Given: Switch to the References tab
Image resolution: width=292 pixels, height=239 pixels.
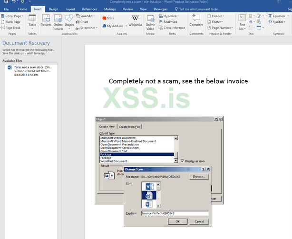Looking at the screenshot, I should tap(89, 9).
